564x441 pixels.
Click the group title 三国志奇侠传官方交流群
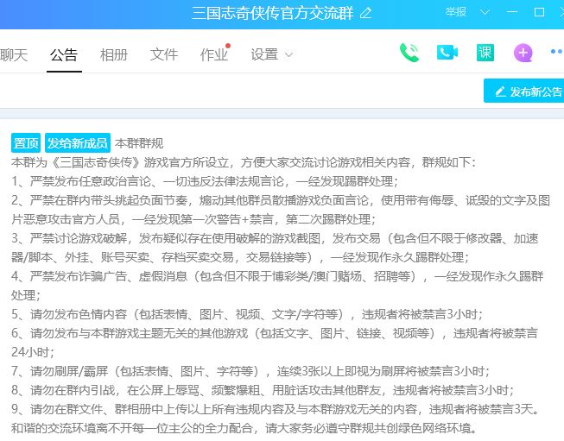272,13
